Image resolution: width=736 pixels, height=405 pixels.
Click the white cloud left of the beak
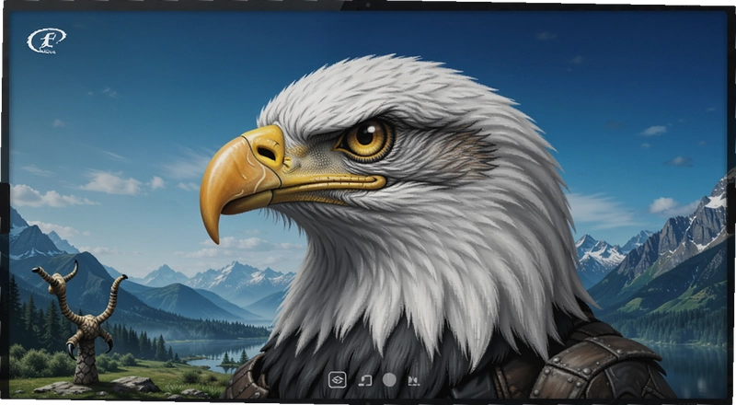(x=114, y=183)
